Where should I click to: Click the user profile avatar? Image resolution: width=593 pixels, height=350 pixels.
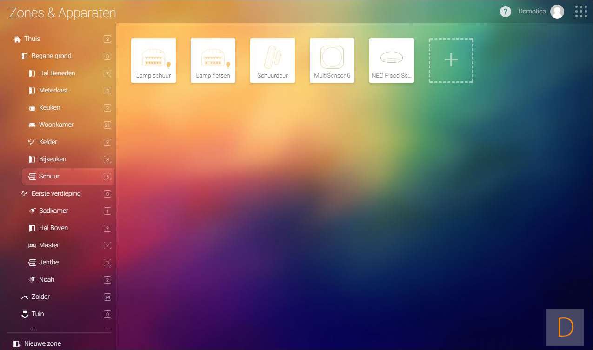(557, 12)
